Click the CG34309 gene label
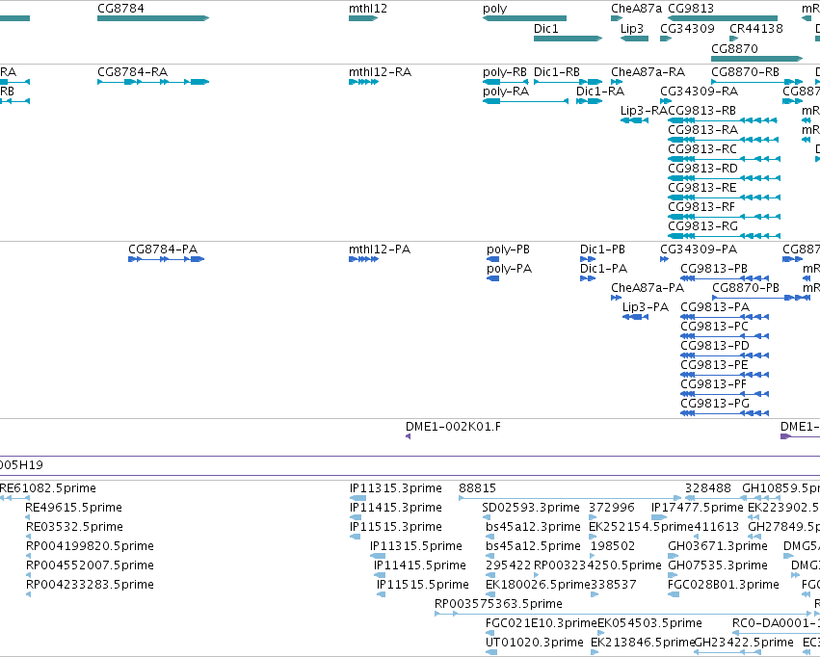The width and height of the screenshot is (820, 657). point(687,28)
